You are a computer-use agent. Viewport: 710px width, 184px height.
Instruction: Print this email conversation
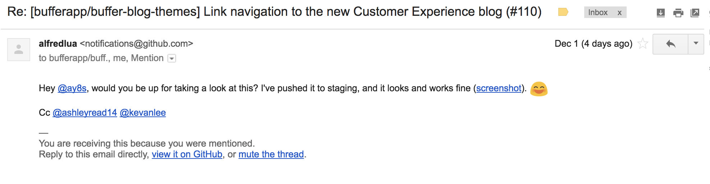[x=678, y=13]
